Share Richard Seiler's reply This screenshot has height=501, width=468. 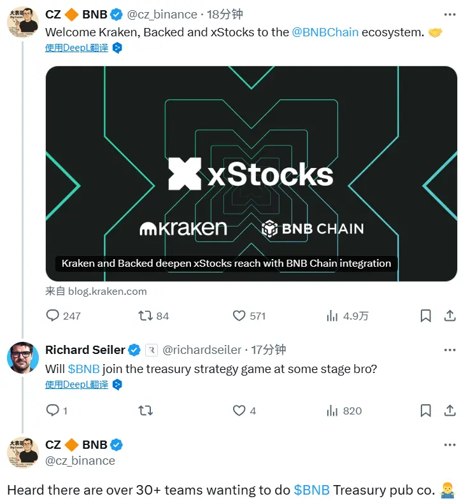coord(449,411)
